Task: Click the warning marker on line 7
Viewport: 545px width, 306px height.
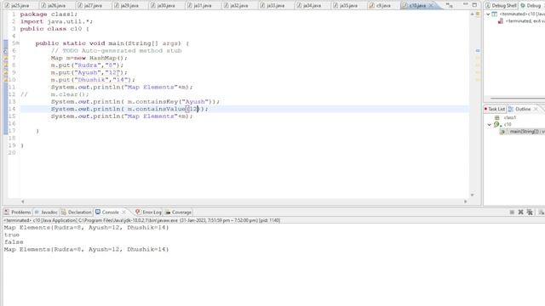Action: point(6,58)
